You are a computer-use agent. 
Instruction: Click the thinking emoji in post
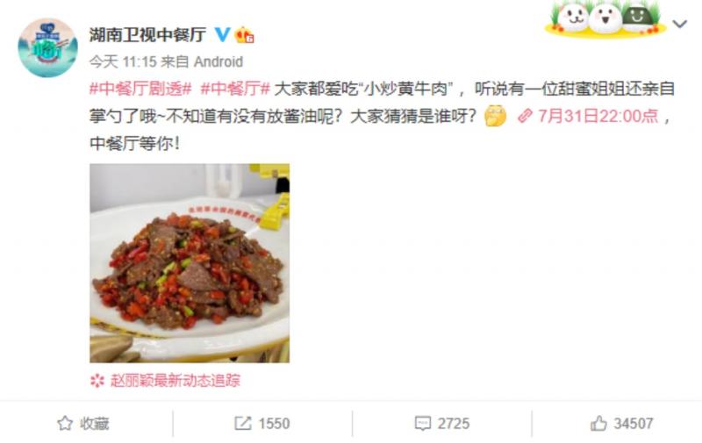[495, 116]
